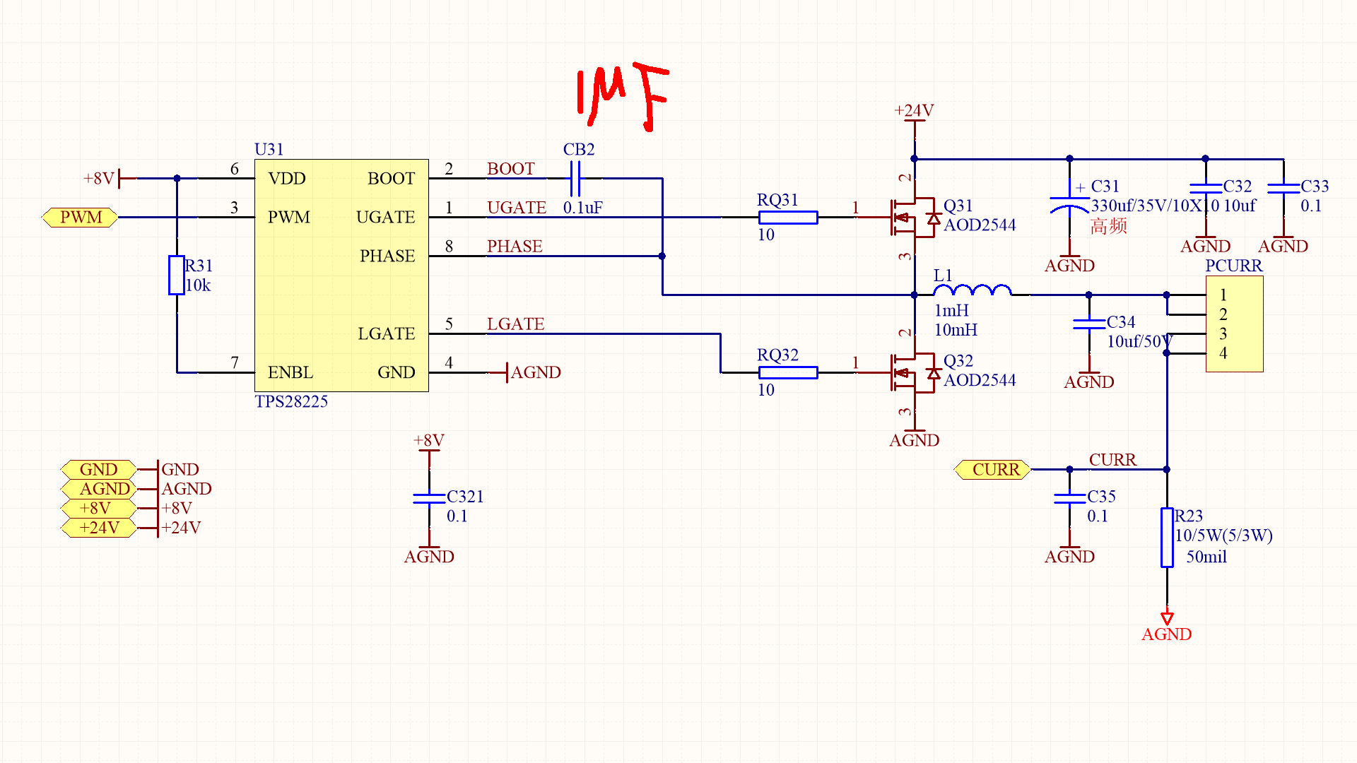
Task: Select inductor L1 coil symbol
Action: point(973,290)
